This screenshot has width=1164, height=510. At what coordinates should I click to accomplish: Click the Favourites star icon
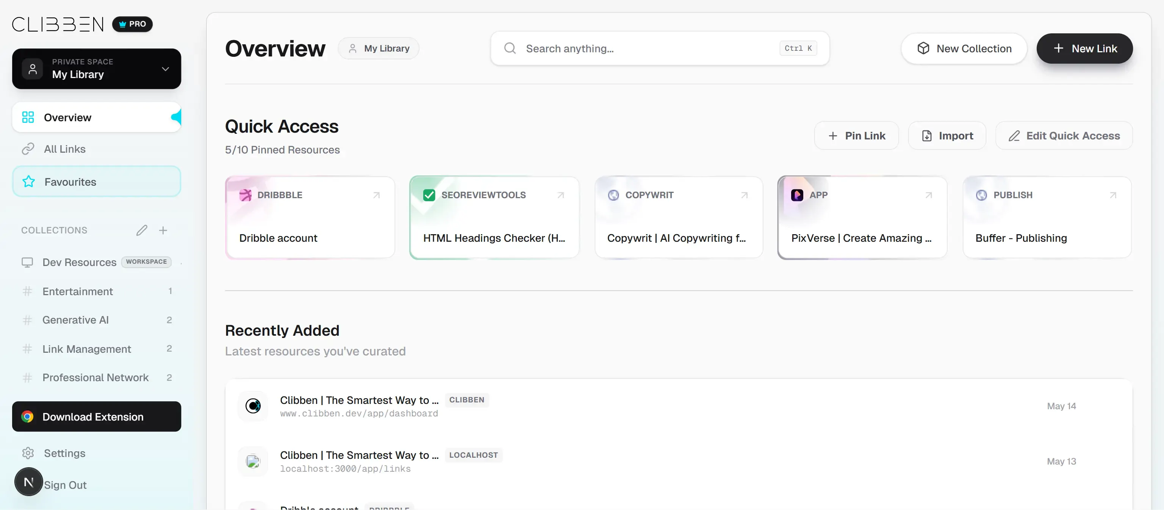(28, 181)
